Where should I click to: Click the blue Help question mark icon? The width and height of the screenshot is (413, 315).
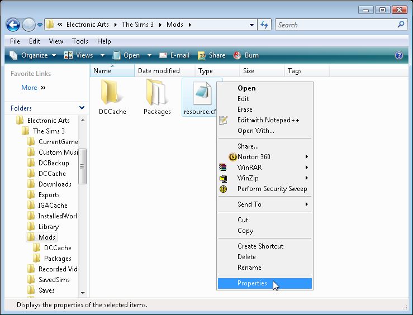399,55
